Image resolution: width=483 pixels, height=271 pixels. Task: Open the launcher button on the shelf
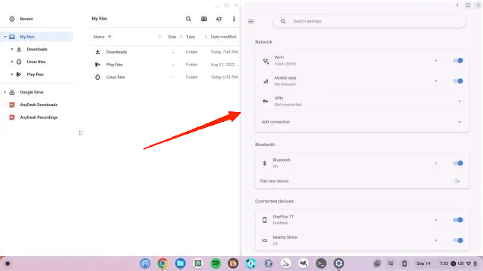pos(8,263)
